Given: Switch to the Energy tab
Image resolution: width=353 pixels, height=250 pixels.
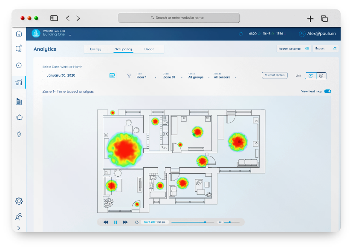Looking at the screenshot, I should pos(95,49).
